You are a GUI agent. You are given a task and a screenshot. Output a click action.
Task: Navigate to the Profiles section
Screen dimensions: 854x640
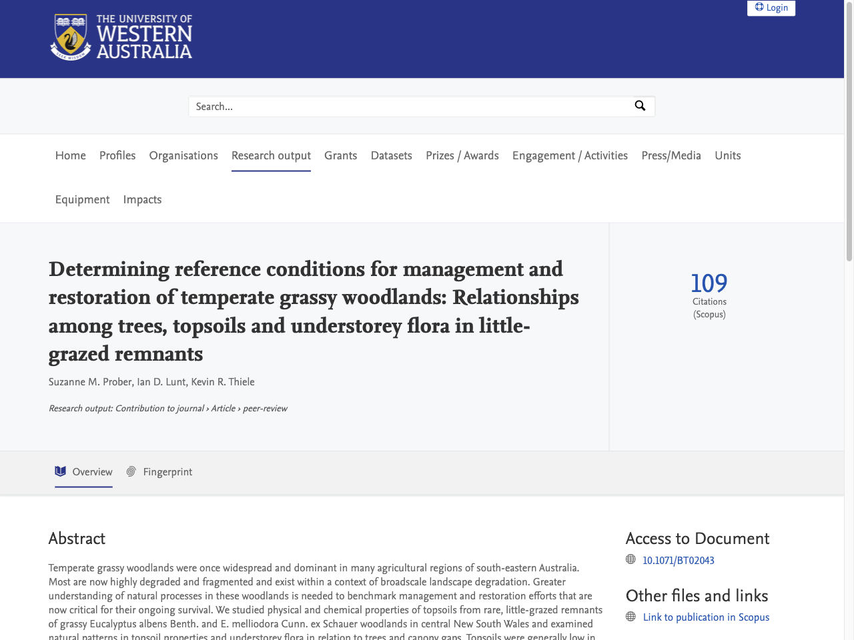pyautogui.click(x=117, y=155)
